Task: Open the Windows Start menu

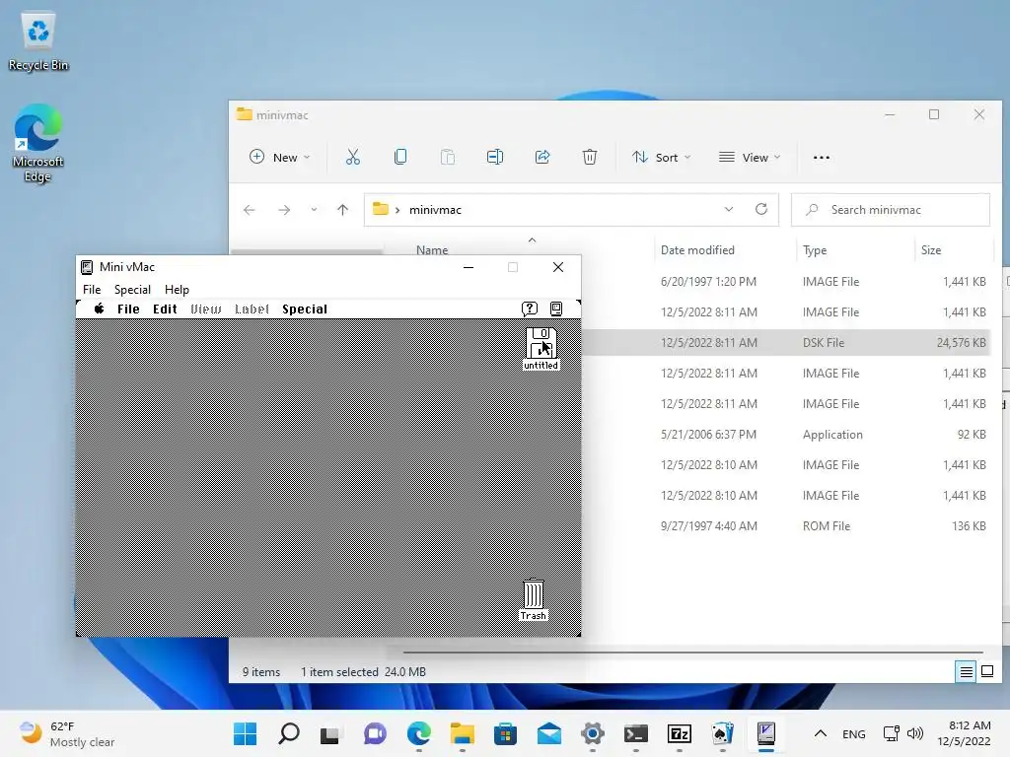Action: pos(245,733)
